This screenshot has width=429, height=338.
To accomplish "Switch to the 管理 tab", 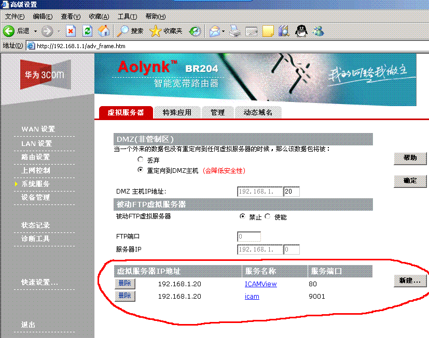I will [x=217, y=112].
